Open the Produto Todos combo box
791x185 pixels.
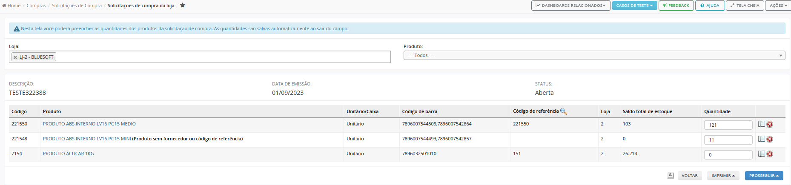594,55
